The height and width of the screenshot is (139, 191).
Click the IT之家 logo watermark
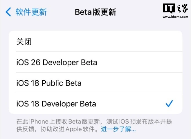tap(175, 10)
